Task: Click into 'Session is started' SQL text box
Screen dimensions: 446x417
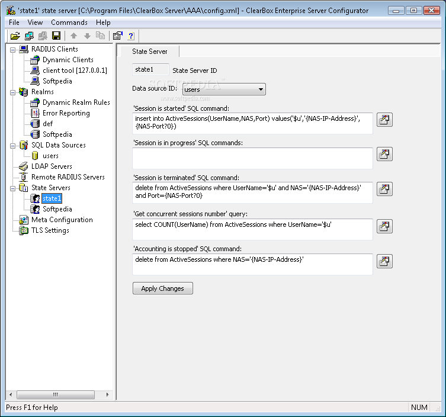Action: [x=252, y=123]
